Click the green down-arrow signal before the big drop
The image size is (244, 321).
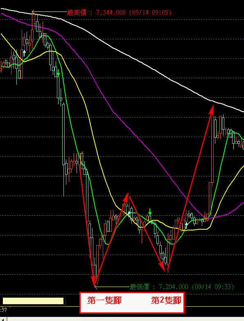pyautogui.click(x=58, y=73)
